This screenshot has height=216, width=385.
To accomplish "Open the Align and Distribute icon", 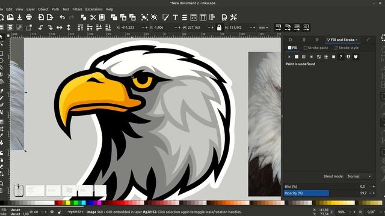I will (212, 17).
